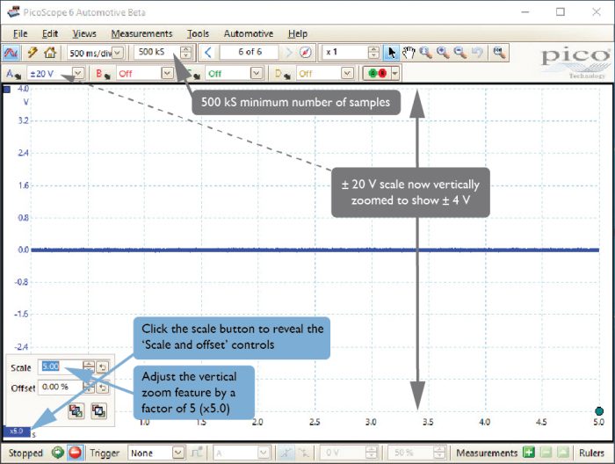This screenshot has height=464, width=615.
Task: Click the zoom to full view icon
Action: [x=499, y=52]
